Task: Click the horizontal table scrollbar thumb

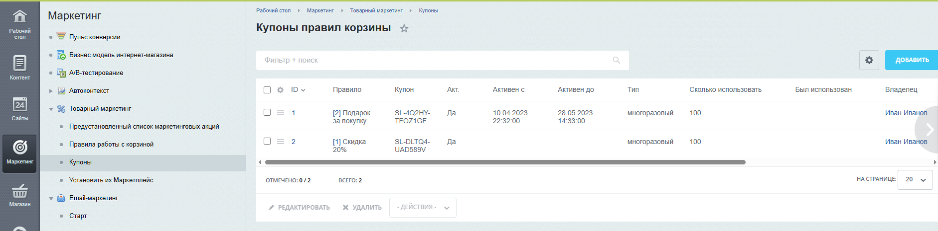Action: coord(505,162)
